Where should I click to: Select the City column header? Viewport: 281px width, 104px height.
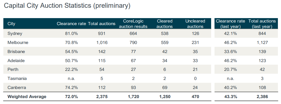[x=11, y=24]
